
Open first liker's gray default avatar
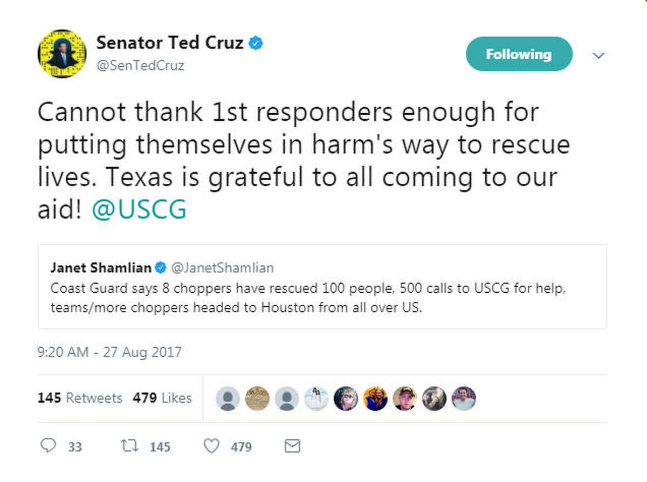[228, 398]
